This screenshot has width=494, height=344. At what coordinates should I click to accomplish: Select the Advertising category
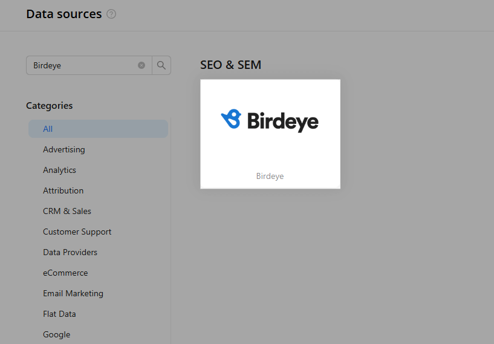(x=64, y=150)
